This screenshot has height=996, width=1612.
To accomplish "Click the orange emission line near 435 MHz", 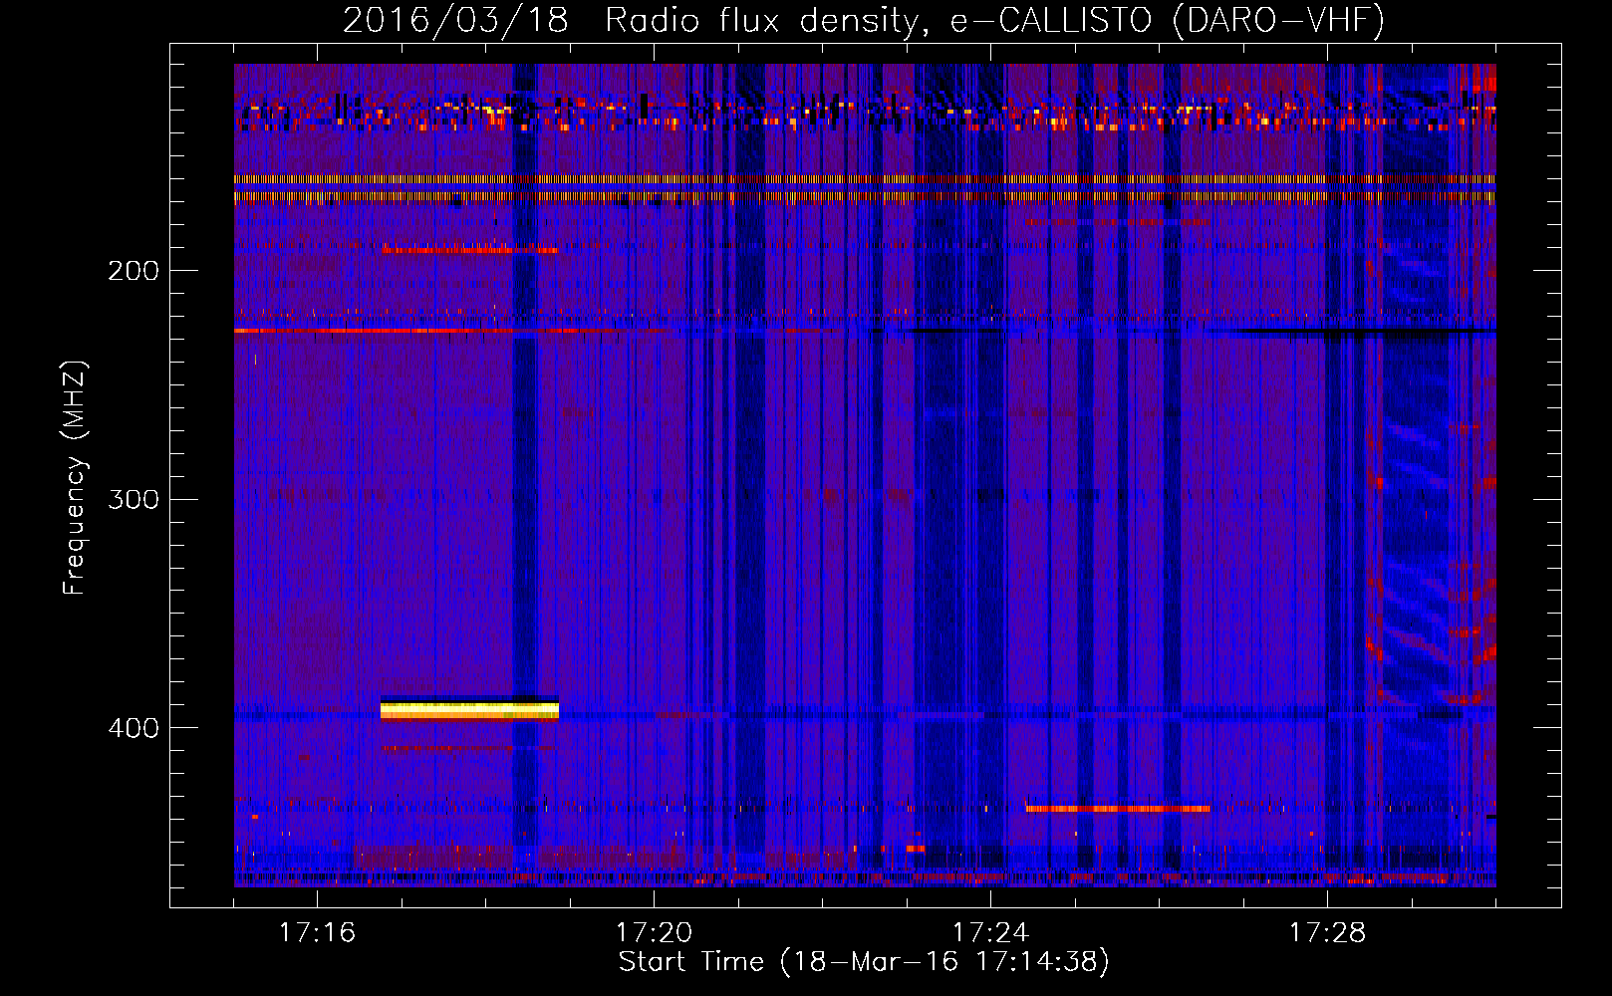I will point(1118,809).
